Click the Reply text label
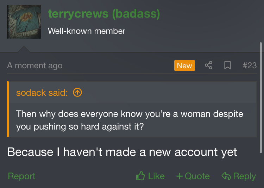This screenshot has width=264, height=188. tap(245, 176)
